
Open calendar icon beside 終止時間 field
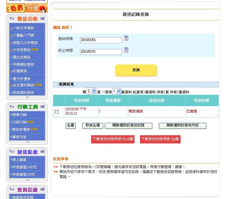126,50
